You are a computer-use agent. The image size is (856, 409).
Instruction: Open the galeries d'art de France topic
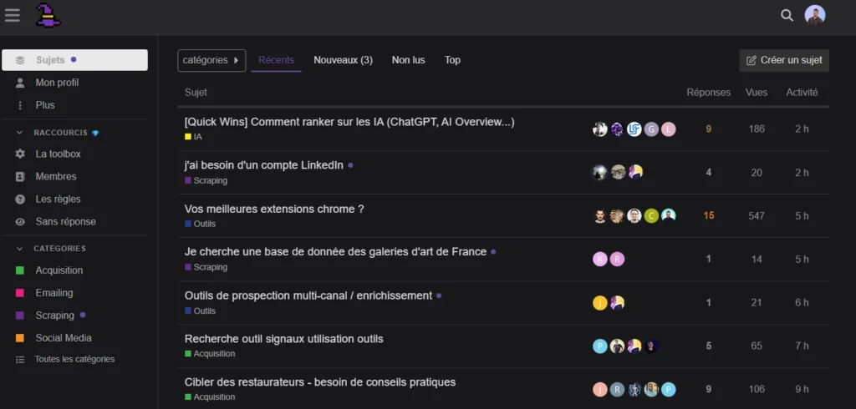click(x=335, y=252)
